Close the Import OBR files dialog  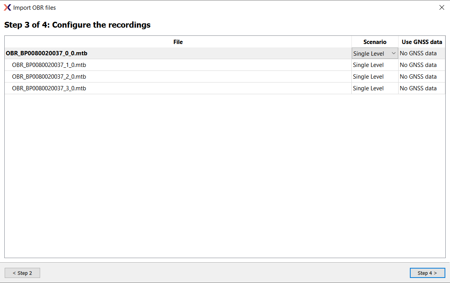click(x=441, y=7)
